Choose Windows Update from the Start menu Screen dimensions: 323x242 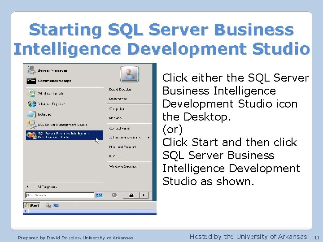tap(51, 93)
